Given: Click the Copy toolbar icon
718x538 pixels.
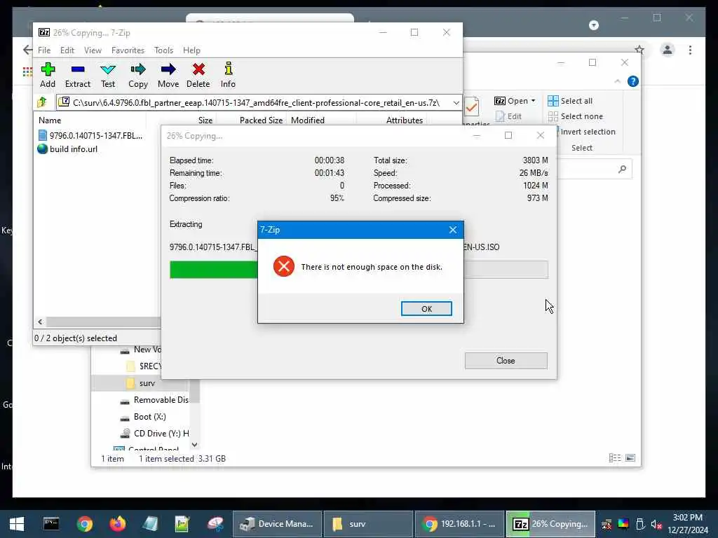Looking at the screenshot, I should coord(138,76).
